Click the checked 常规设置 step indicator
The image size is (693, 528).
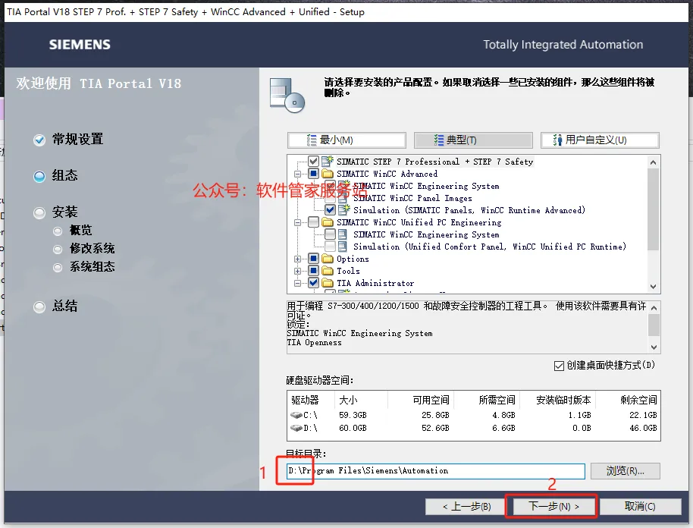pos(39,140)
